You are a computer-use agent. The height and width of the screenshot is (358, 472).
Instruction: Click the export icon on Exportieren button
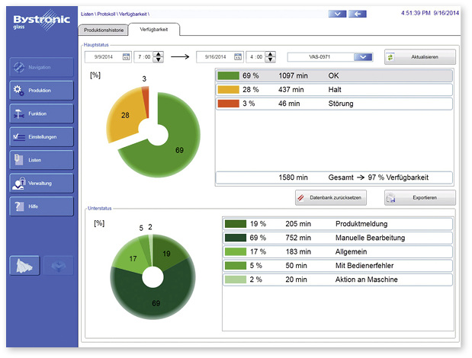[x=390, y=198]
